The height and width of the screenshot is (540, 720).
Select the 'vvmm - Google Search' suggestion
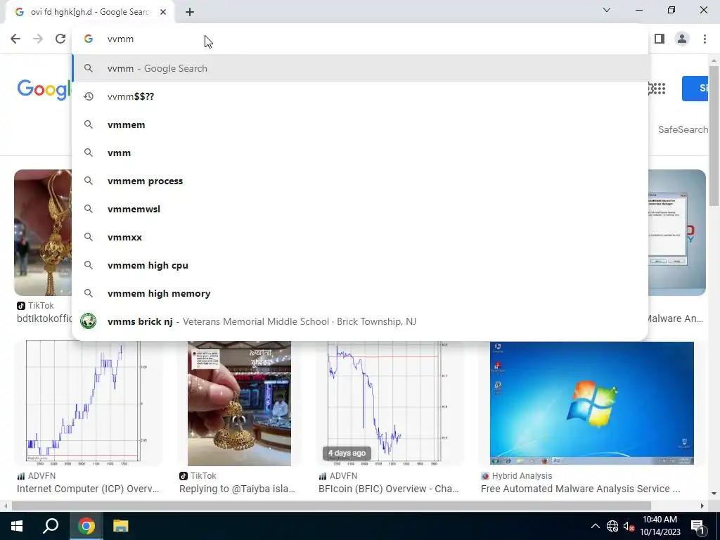(x=361, y=68)
